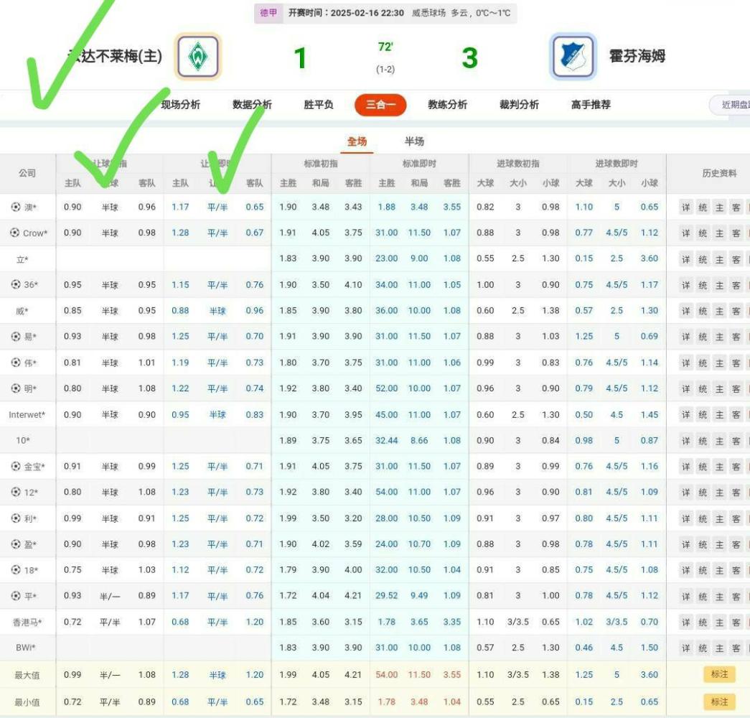Image resolution: width=750 pixels, height=718 pixels.
Task: Click the 历史资料 column header
Action: point(719,173)
